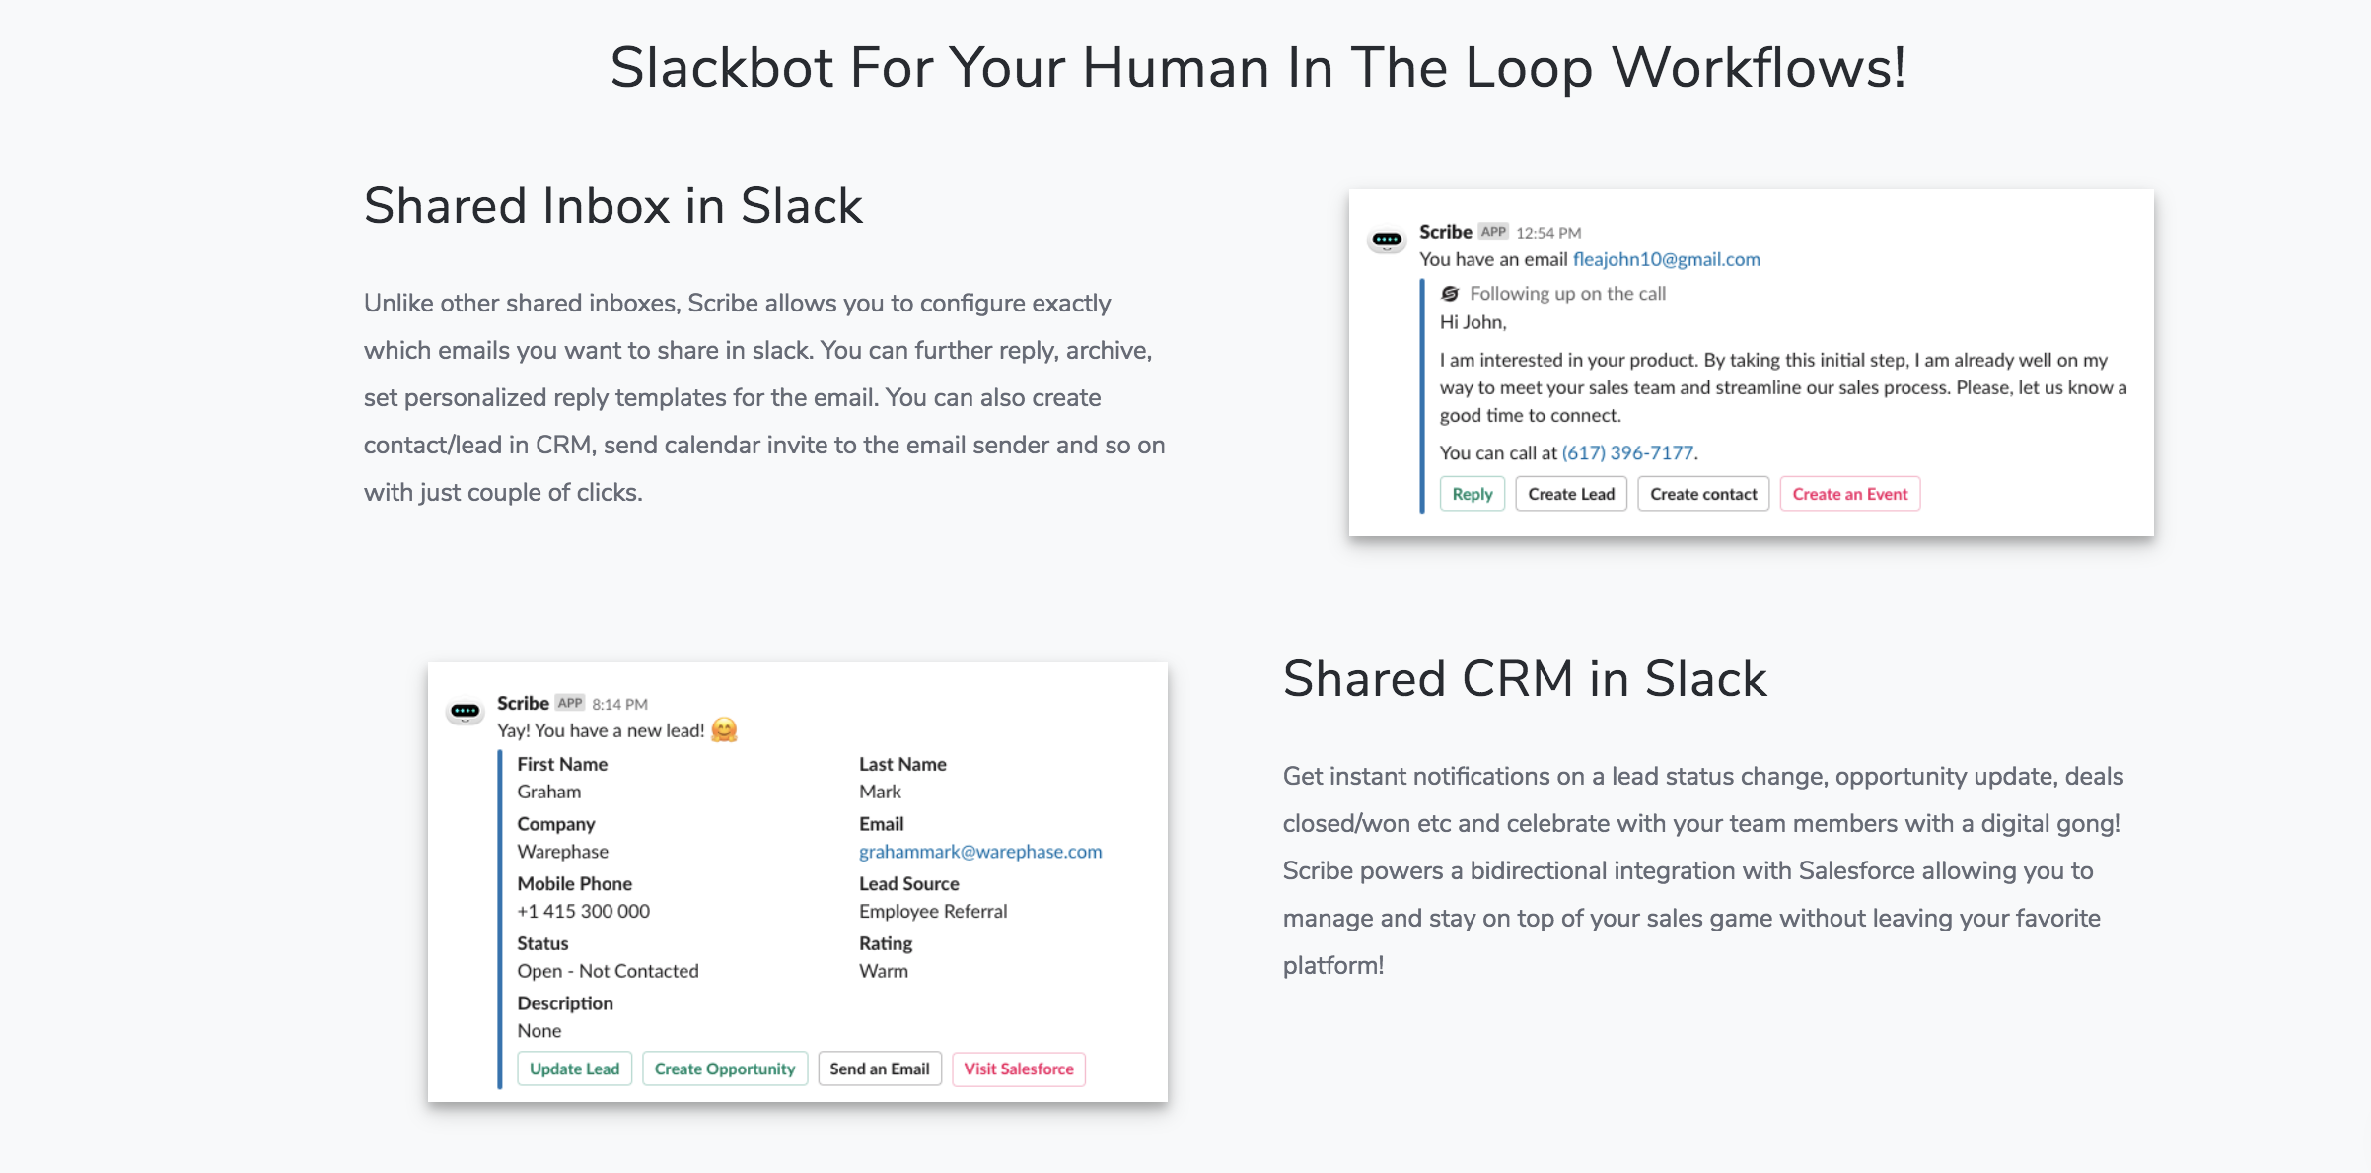Click the email subject icon beside Following up

[1450, 294]
